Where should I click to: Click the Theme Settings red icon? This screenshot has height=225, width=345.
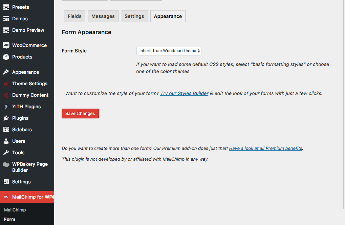(x=6, y=84)
